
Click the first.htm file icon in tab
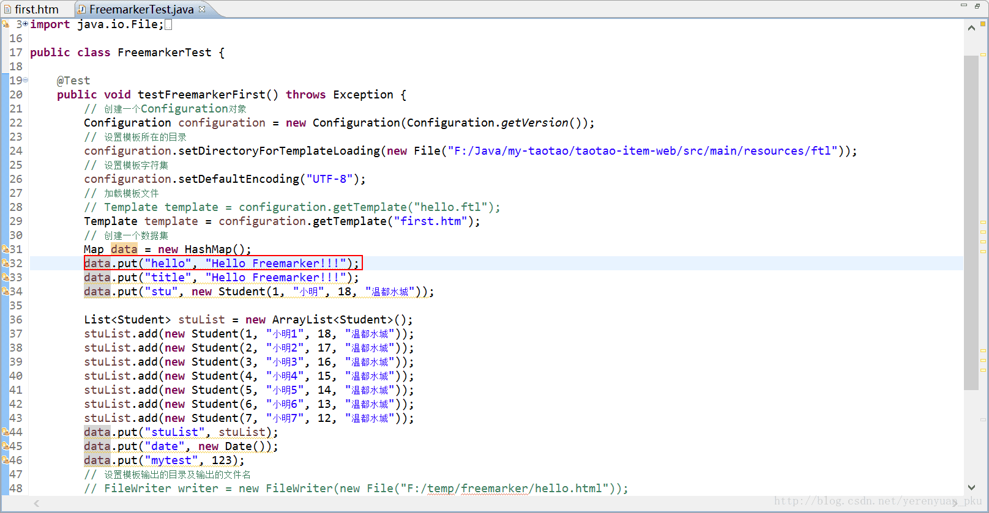[x=7, y=9]
